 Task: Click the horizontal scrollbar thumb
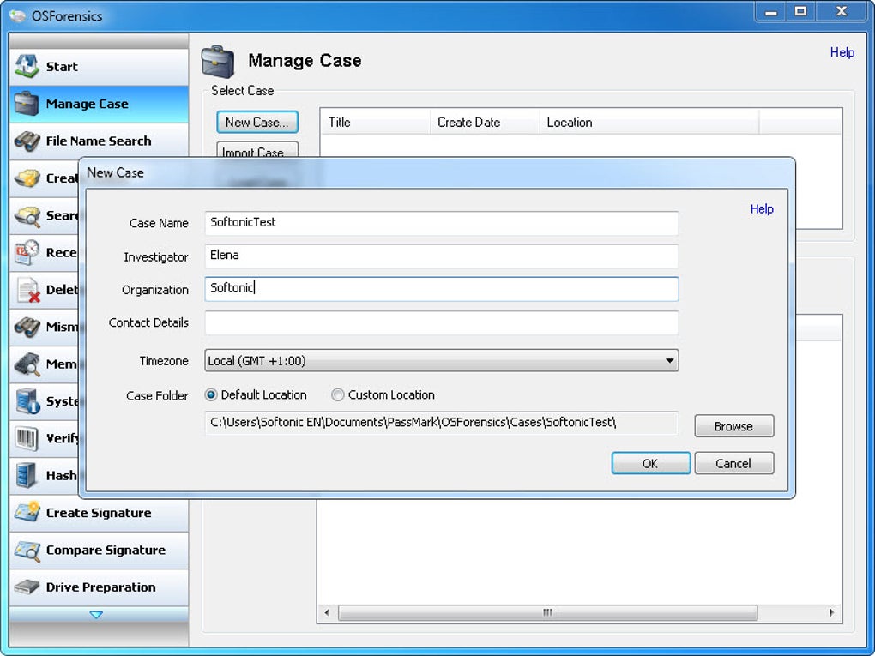pyautogui.click(x=547, y=612)
